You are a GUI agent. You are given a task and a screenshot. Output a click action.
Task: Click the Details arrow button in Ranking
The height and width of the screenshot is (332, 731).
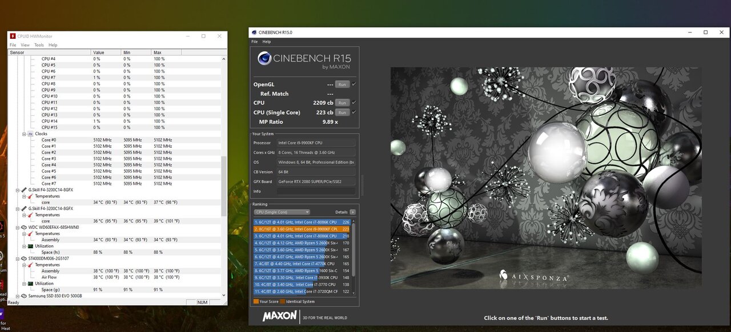coord(352,212)
